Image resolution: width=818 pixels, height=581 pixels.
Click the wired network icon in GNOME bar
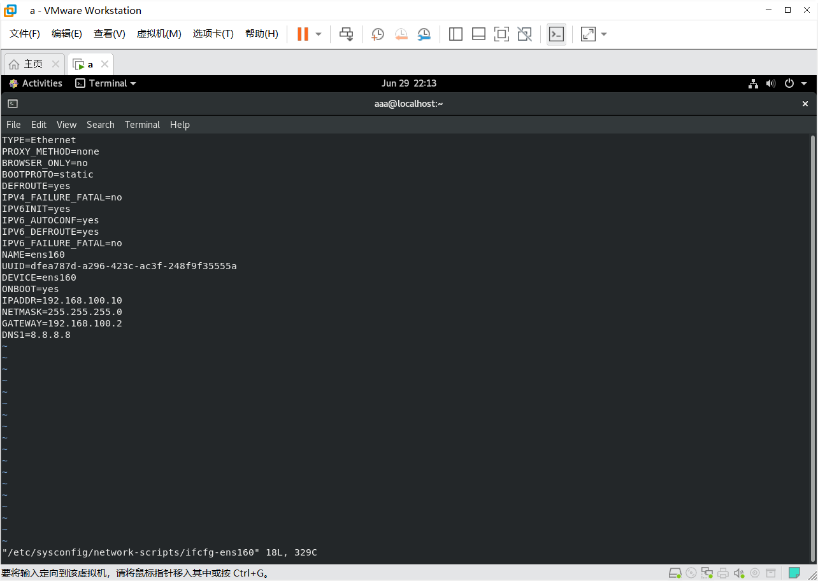753,83
